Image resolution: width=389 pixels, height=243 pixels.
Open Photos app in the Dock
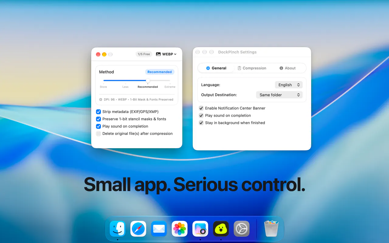[x=180, y=229]
